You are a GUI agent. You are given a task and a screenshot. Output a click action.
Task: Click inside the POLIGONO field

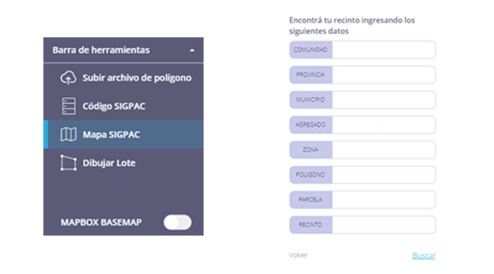point(384,175)
